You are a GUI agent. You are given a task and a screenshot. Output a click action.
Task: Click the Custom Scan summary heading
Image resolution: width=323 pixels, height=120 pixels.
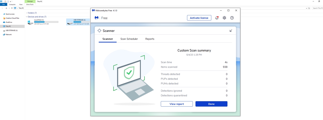click(x=194, y=50)
